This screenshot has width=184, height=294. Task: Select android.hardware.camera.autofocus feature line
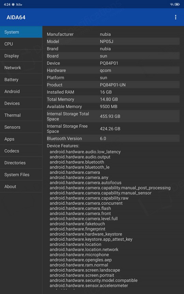pos(86,182)
